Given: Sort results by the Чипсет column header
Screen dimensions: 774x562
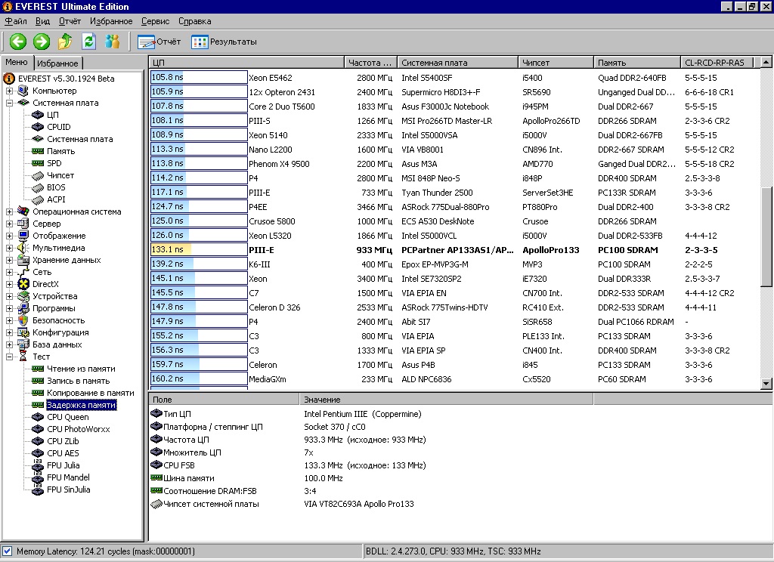Looking at the screenshot, I should [x=554, y=63].
